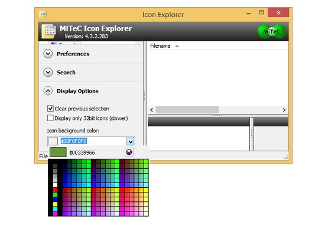Close the Icon Explorer window
325x225 pixels.
coord(278,12)
